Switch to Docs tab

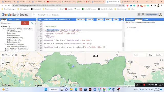10,20
